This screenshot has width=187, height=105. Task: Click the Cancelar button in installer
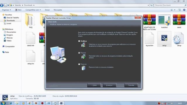pos(131,85)
